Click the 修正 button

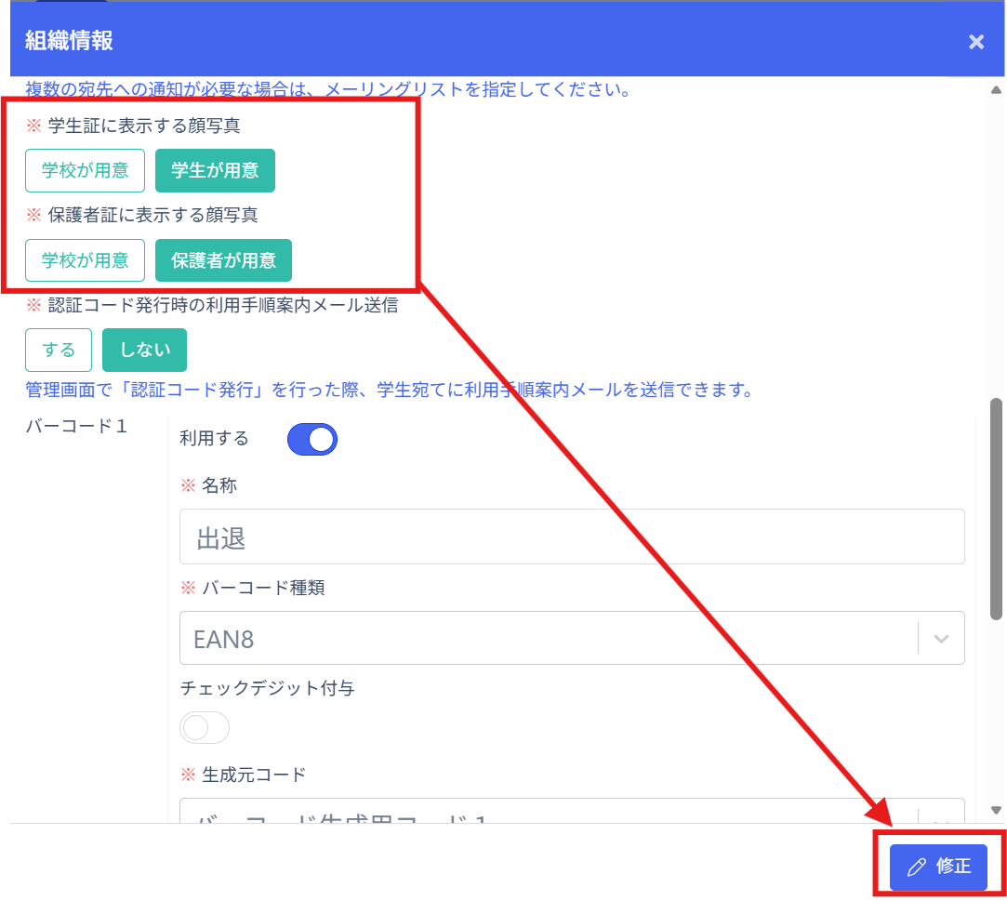coord(937,868)
